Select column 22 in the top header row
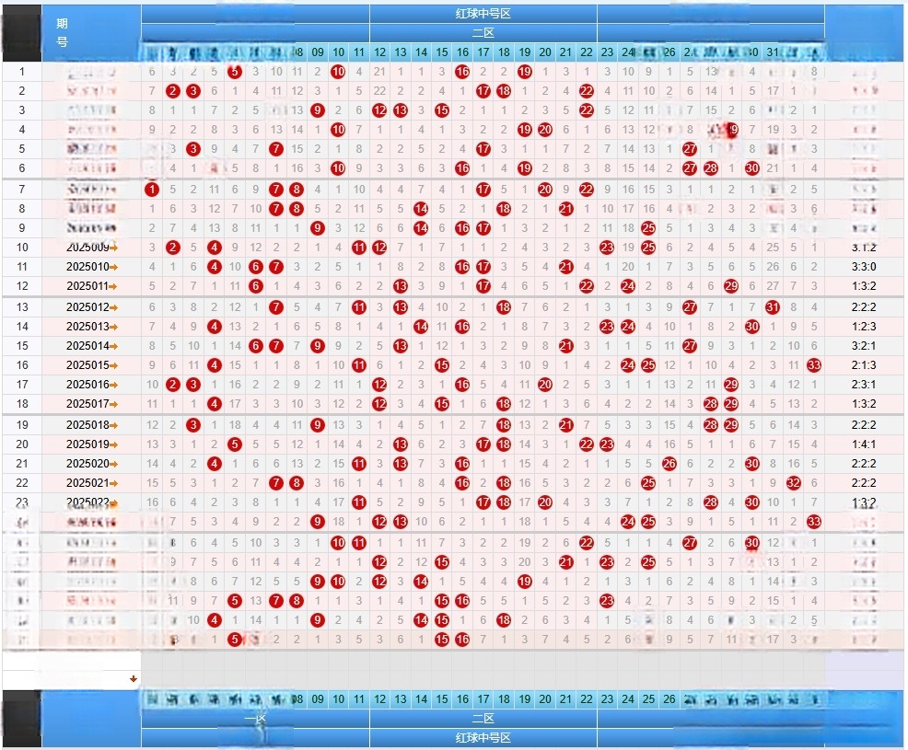Viewport: 908px width, 750px height. 587,52
